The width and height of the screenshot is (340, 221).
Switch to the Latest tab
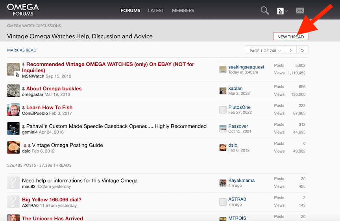pyautogui.click(x=156, y=11)
